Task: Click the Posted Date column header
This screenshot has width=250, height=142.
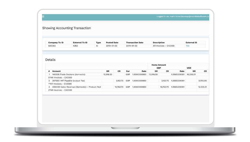Action: [x=112, y=43]
